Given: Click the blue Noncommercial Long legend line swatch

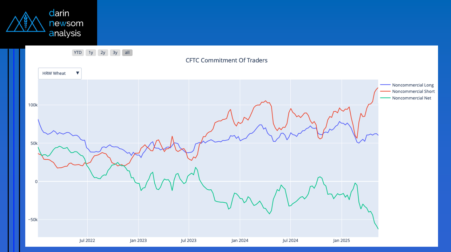Looking at the screenshot, I should 385,85.
